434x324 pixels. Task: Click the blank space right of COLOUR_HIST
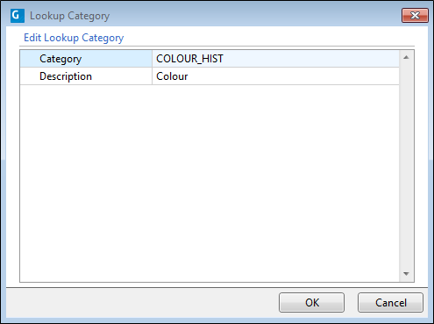point(311,59)
